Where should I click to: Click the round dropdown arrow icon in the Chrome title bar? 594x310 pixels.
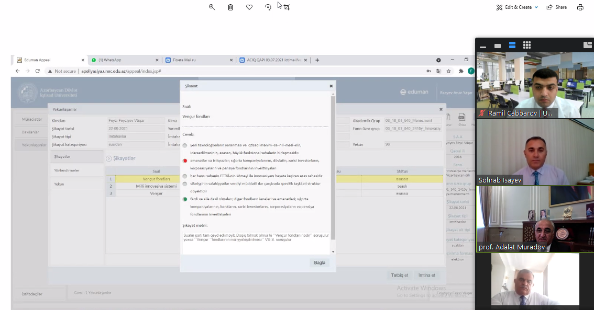coord(438,60)
